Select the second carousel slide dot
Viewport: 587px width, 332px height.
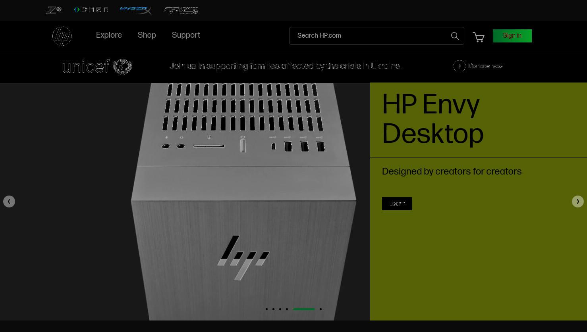(x=273, y=309)
